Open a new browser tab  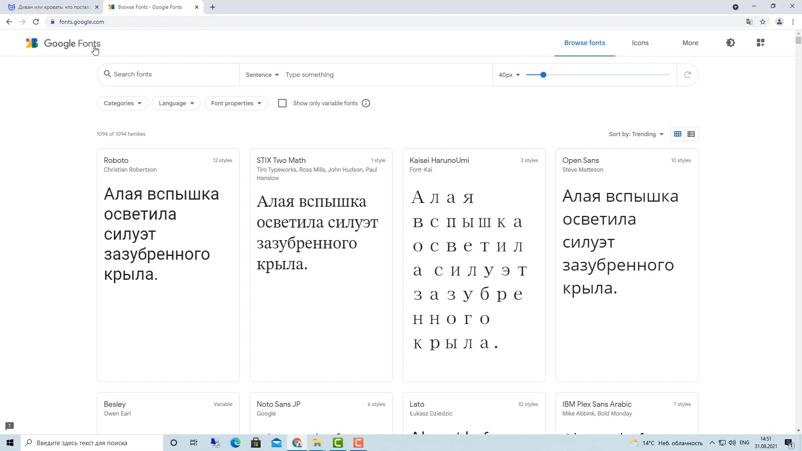tap(213, 7)
